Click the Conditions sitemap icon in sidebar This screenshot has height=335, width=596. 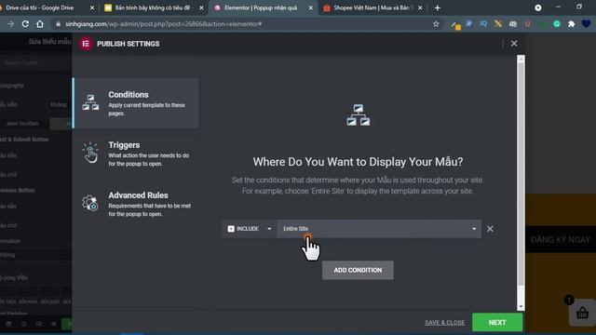pos(90,102)
